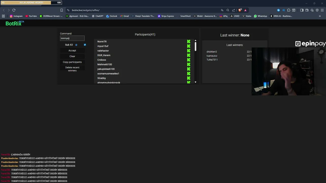Screen dimensions: 326x183
Task: Show hidden bookmarks with the » chevron
Action: click(x=320, y=16)
